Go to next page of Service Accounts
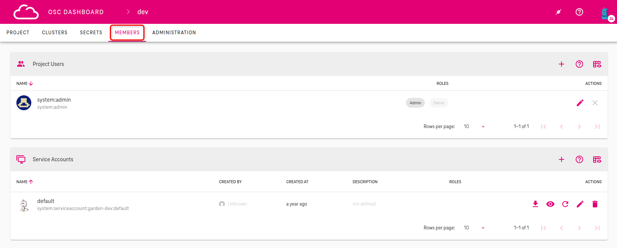Screen dimensions: 617x248 coord(579,228)
